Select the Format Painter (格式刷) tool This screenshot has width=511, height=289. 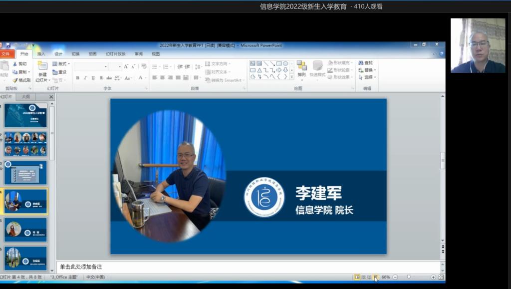tap(15, 80)
